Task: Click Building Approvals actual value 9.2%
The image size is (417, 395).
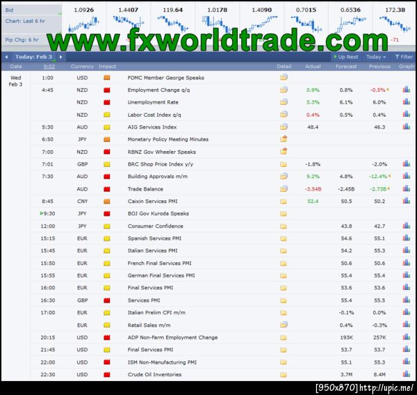Action: click(x=313, y=176)
